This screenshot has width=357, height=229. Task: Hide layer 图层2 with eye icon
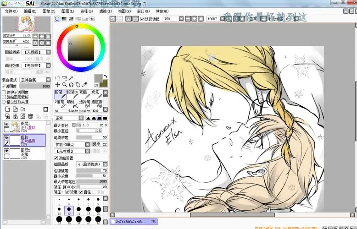(x=6, y=151)
